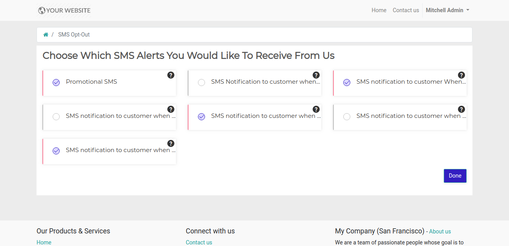This screenshot has height=246, width=509.
Task: Click help icon on the last checked SMS card
Action: [171, 143]
